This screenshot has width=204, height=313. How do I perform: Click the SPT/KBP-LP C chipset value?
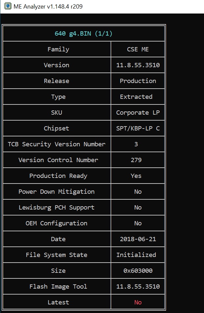coord(138,128)
